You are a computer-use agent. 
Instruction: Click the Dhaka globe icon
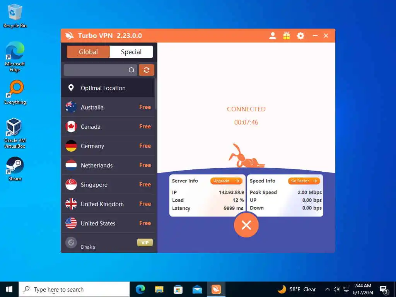coord(71,243)
